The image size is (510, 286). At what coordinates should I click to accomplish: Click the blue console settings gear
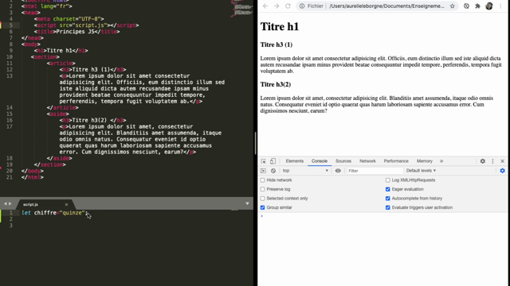[x=503, y=171]
